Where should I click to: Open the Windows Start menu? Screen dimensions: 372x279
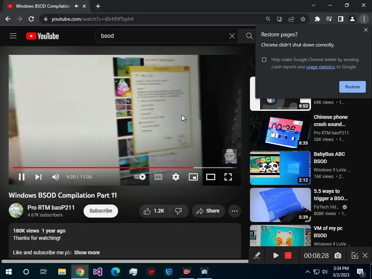pyautogui.click(x=9, y=272)
